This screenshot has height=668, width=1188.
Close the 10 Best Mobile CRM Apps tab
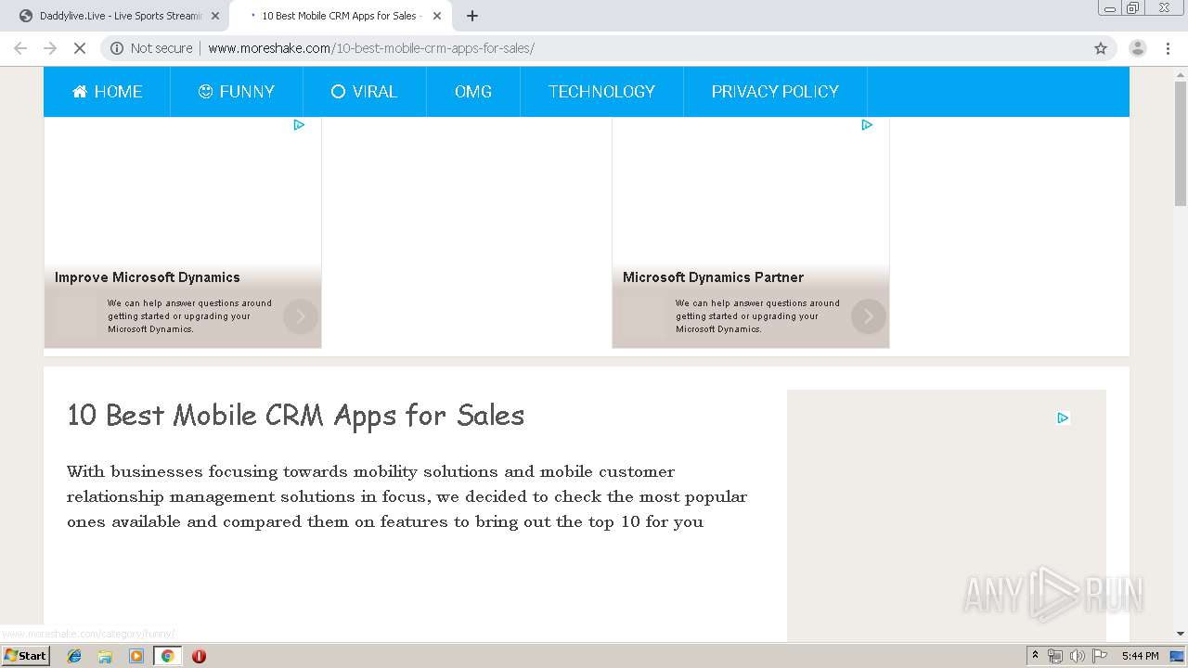coord(437,16)
